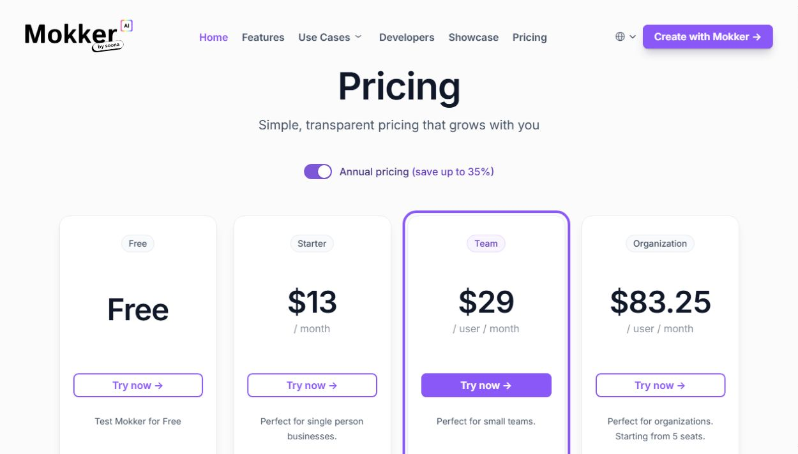Click Try now on the Starter plan
The image size is (798, 454).
point(312,385)
